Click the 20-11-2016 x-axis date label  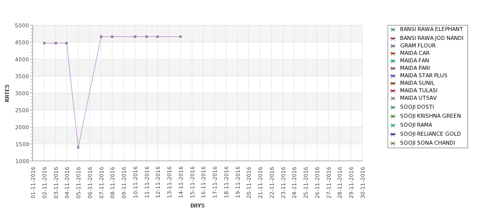[x=249, y=183]
